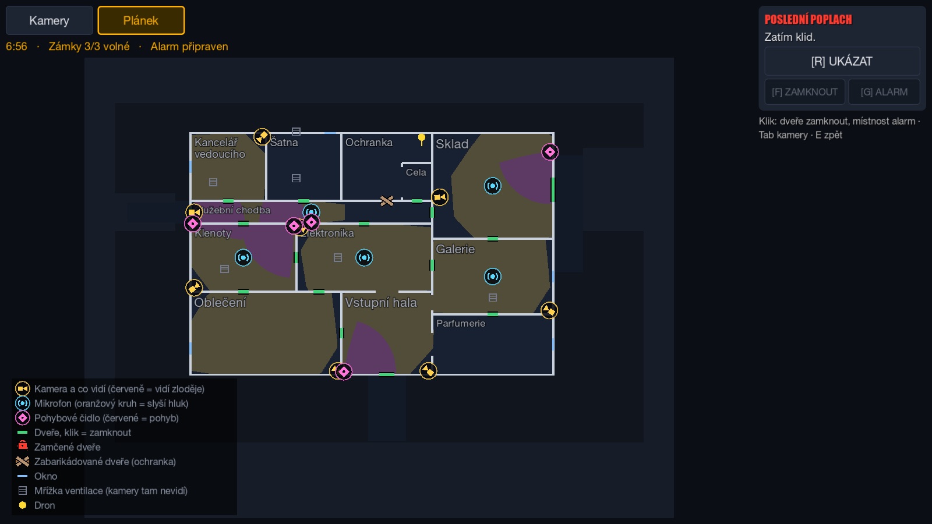Lock the door between Galerie and Parfumerie
Viewport: 932px width, 524px height.
pyautogui.click(x=493, y=314)
